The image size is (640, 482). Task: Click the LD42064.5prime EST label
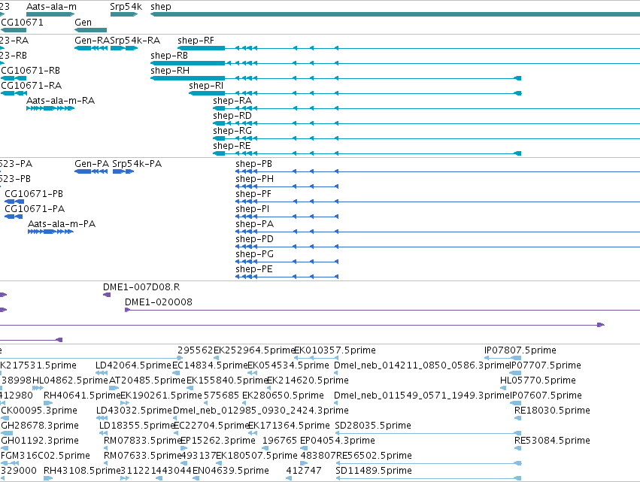133,365
